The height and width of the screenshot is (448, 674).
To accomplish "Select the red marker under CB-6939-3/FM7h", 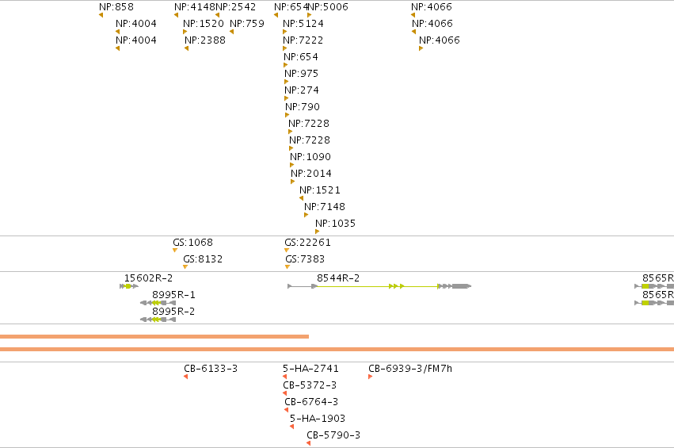I will (x=370, y=377).
